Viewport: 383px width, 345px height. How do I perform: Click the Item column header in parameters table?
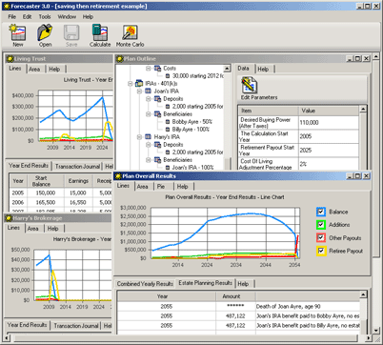269,111
